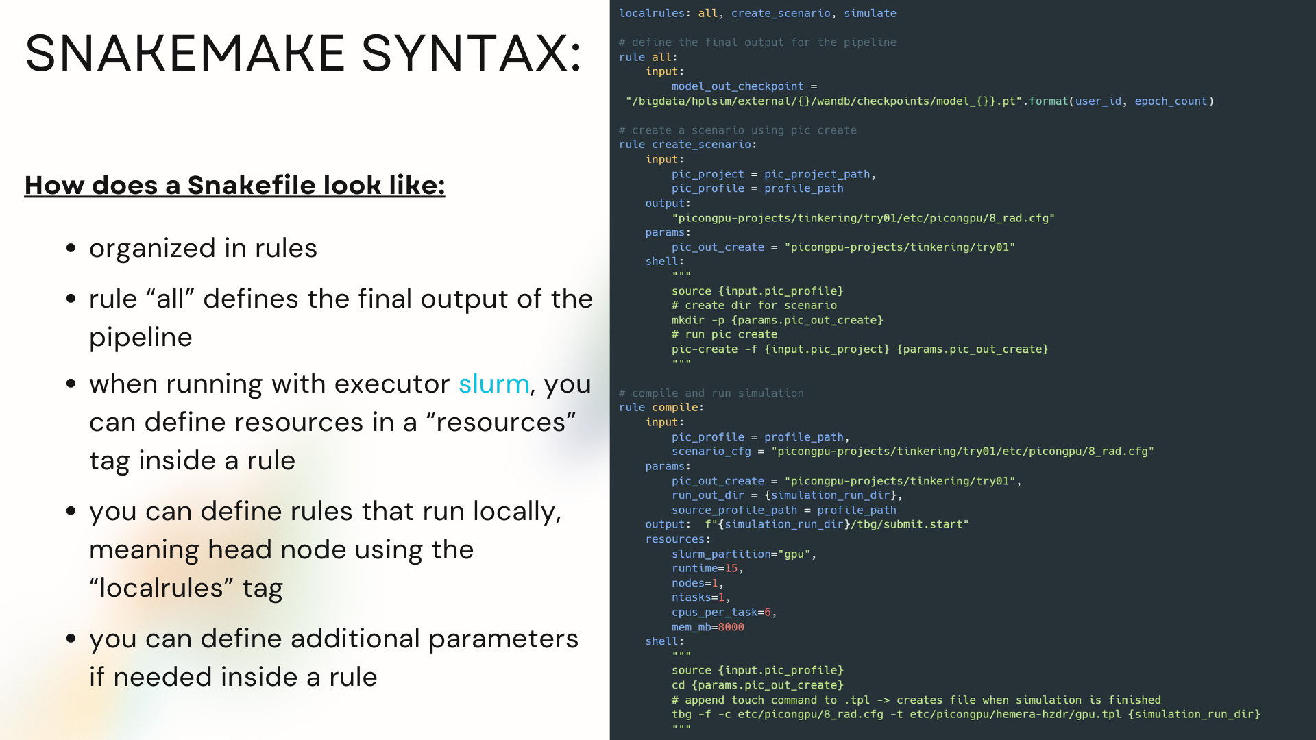
Task: Click heading 'How does a Snakefile look like:'
Action: (235, 185)
